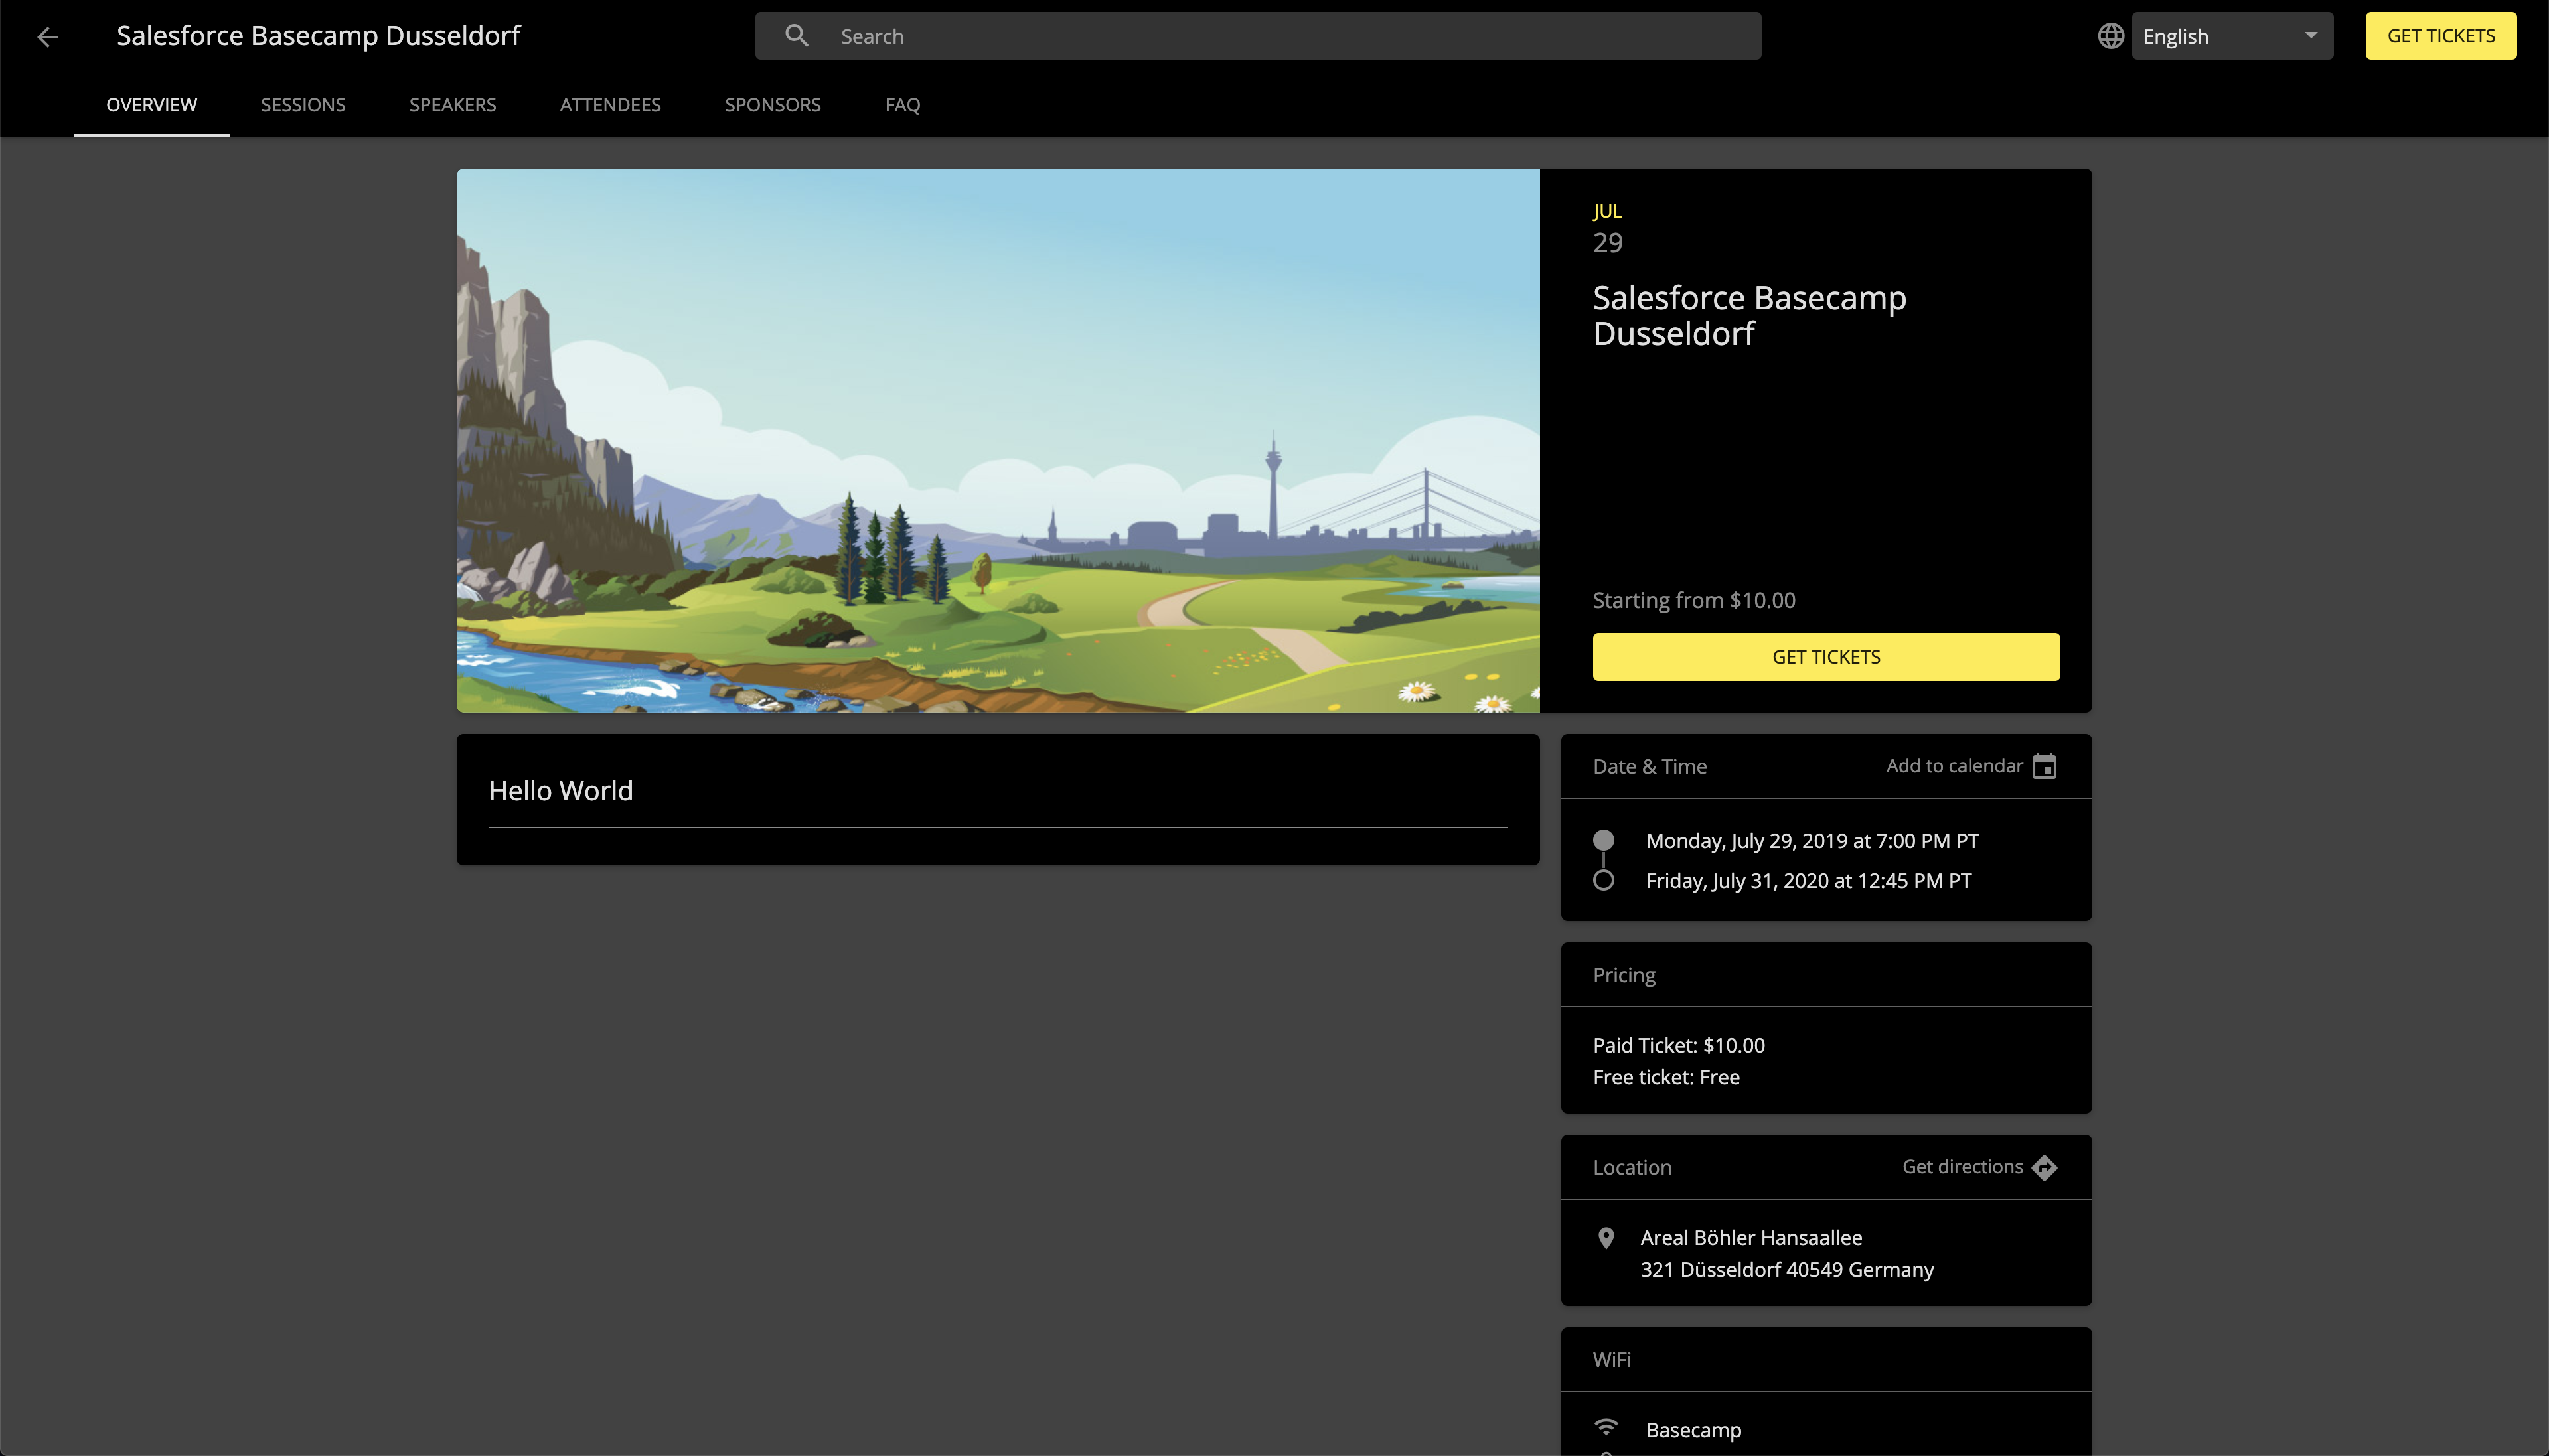Click the filled start-date circle marker

1603,840
